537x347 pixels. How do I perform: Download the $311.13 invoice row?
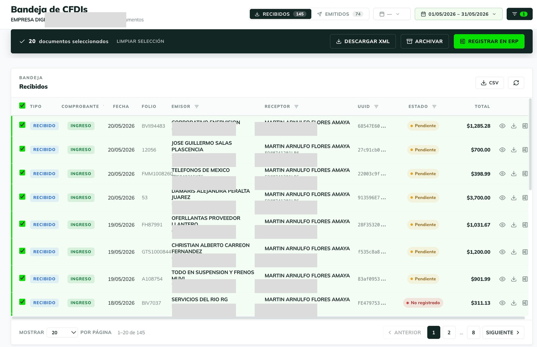pyautogui.click(x=514, y=303)
